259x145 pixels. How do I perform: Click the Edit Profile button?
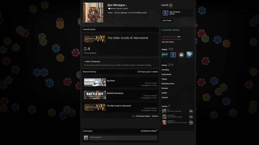click(167, 20)
